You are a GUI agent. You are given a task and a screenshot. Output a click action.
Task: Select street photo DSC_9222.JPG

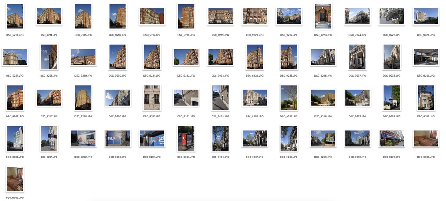tap(289, 17)
